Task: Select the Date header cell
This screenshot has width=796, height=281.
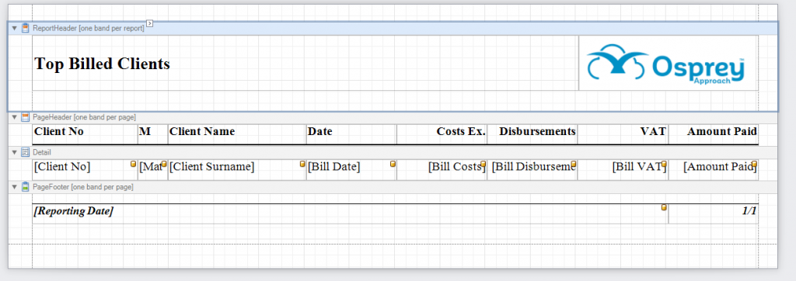Action: click(351, 134)
